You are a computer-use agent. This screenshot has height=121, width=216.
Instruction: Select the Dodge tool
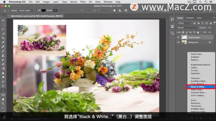3,77
